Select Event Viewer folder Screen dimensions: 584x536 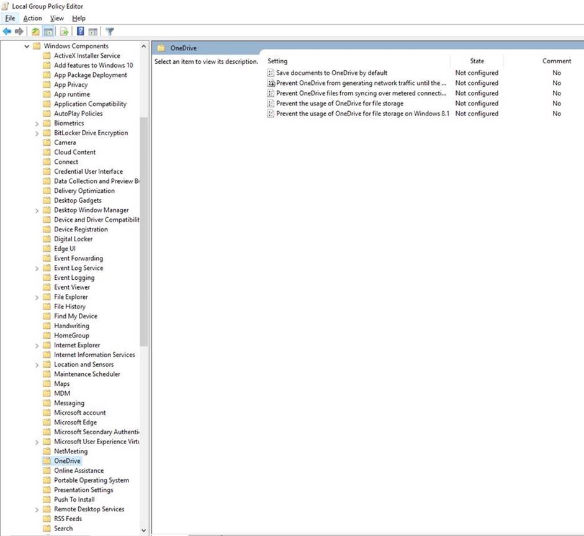coord(72,287)
